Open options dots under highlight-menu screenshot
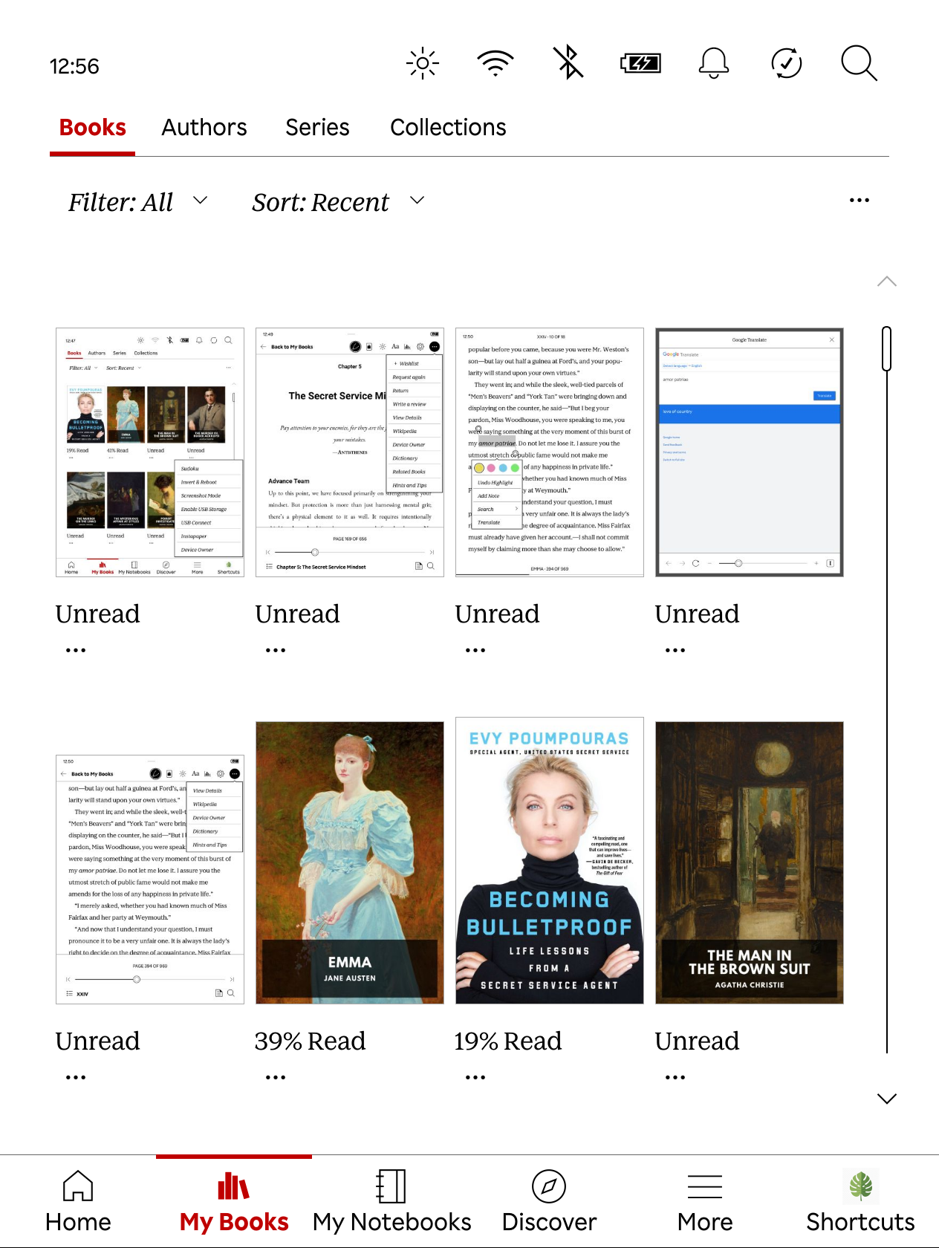The width and height of the screenshot is (939, 1248). pyautogui.click(x=475, y=651)
